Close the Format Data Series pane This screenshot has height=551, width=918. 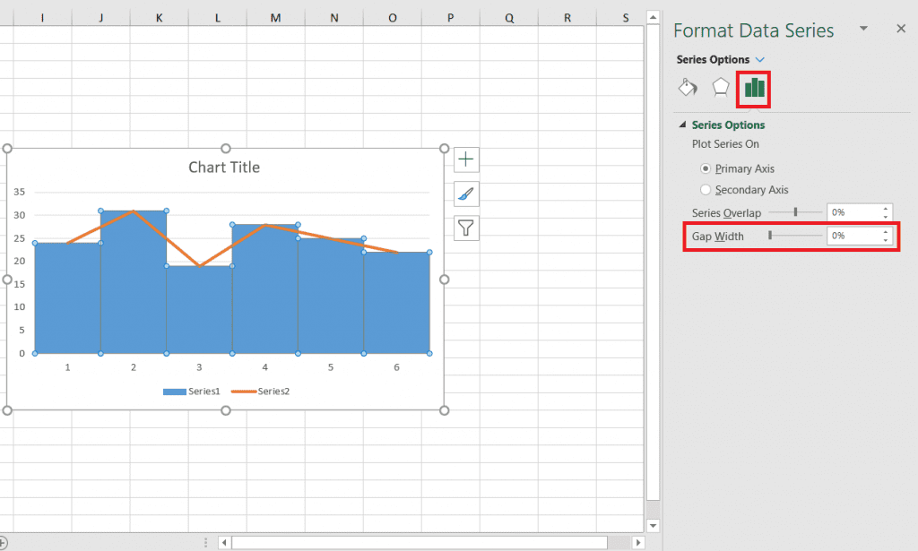point(901,29)
